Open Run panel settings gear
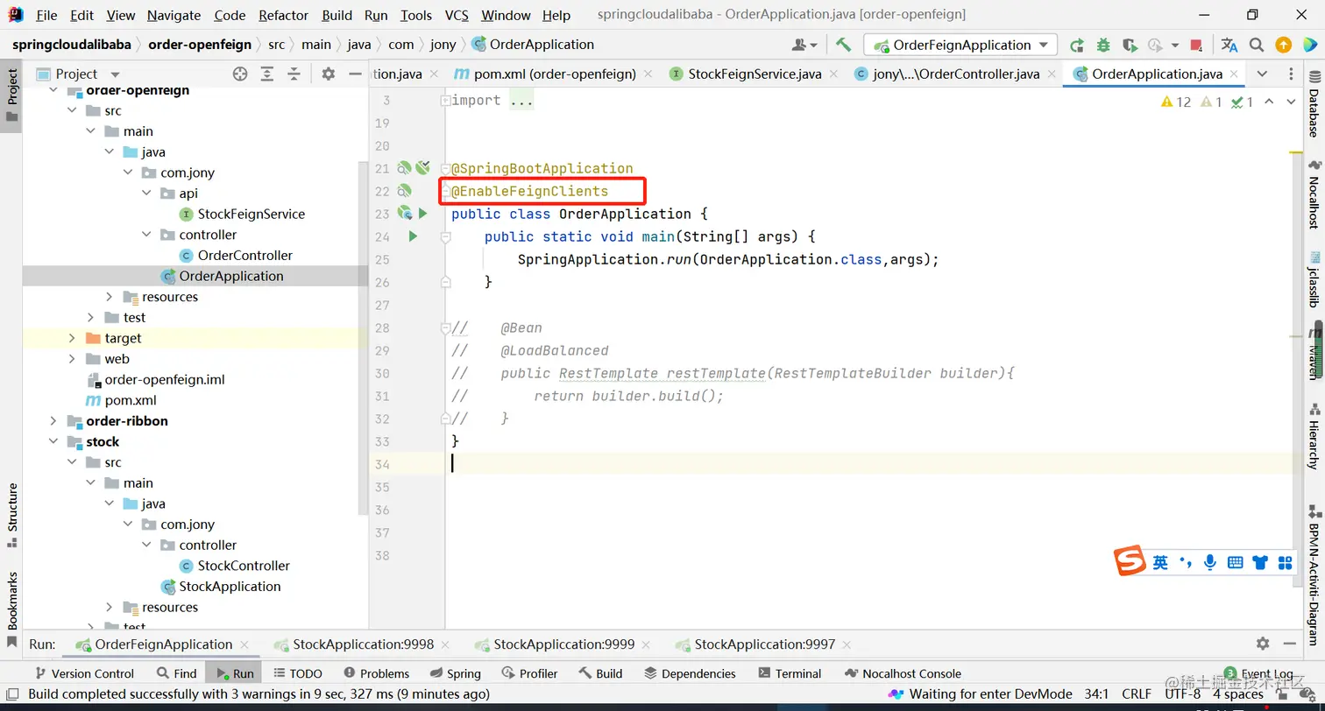This screenshot has width=1325, height=711. [x=1263, y=644]
